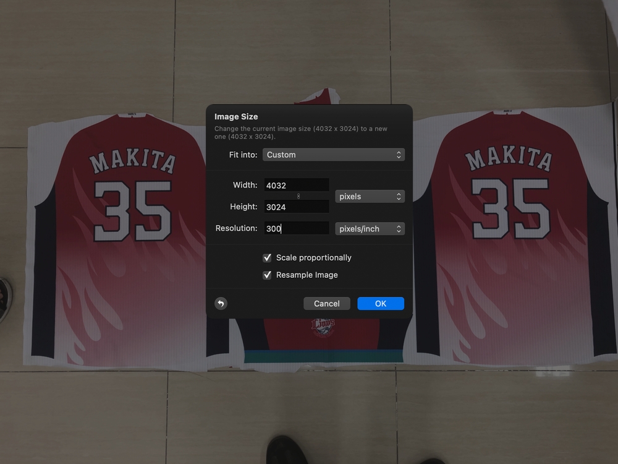Open the Fit into Custom dropdown
The width and height of the screenshot is (618, 464).
pos(334,155)
